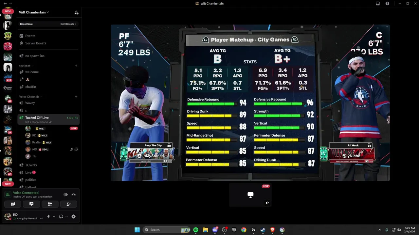Viewport: 419px width, 235px height.
Task: Open headphone output options arrow
Action: pyautogui.click(x=66, y=216)
